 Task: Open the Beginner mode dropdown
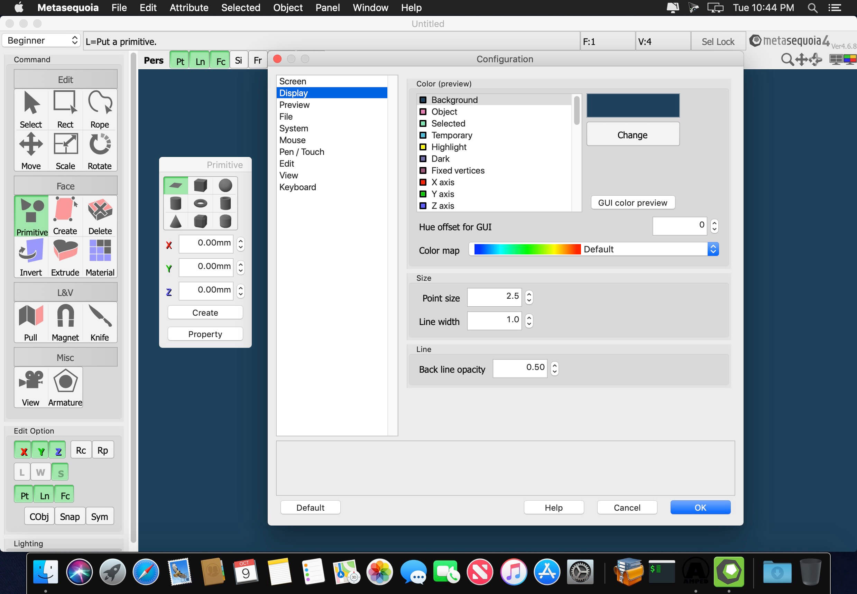(41, 40)
